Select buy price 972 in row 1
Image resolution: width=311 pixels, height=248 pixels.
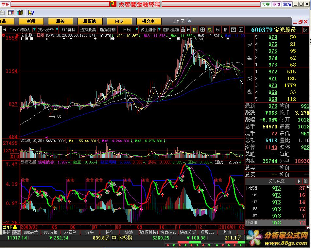coord(273,71)
